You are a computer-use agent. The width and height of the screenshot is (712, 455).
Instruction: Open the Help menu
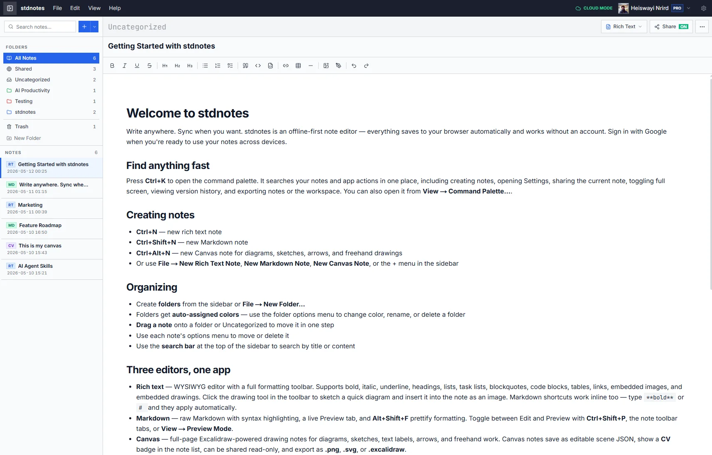pos(115,8)
